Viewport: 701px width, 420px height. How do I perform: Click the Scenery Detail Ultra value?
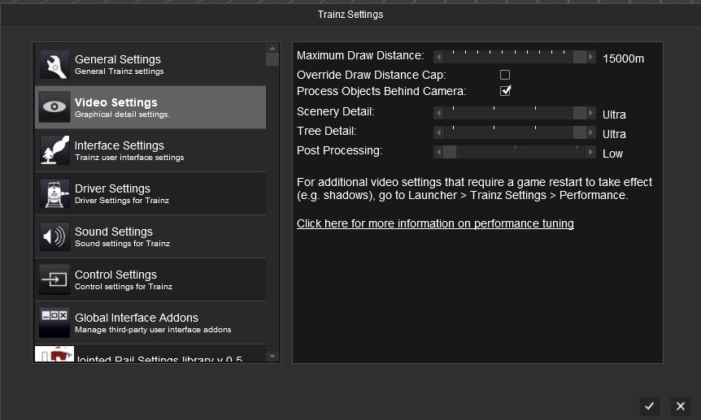(614, 115)
